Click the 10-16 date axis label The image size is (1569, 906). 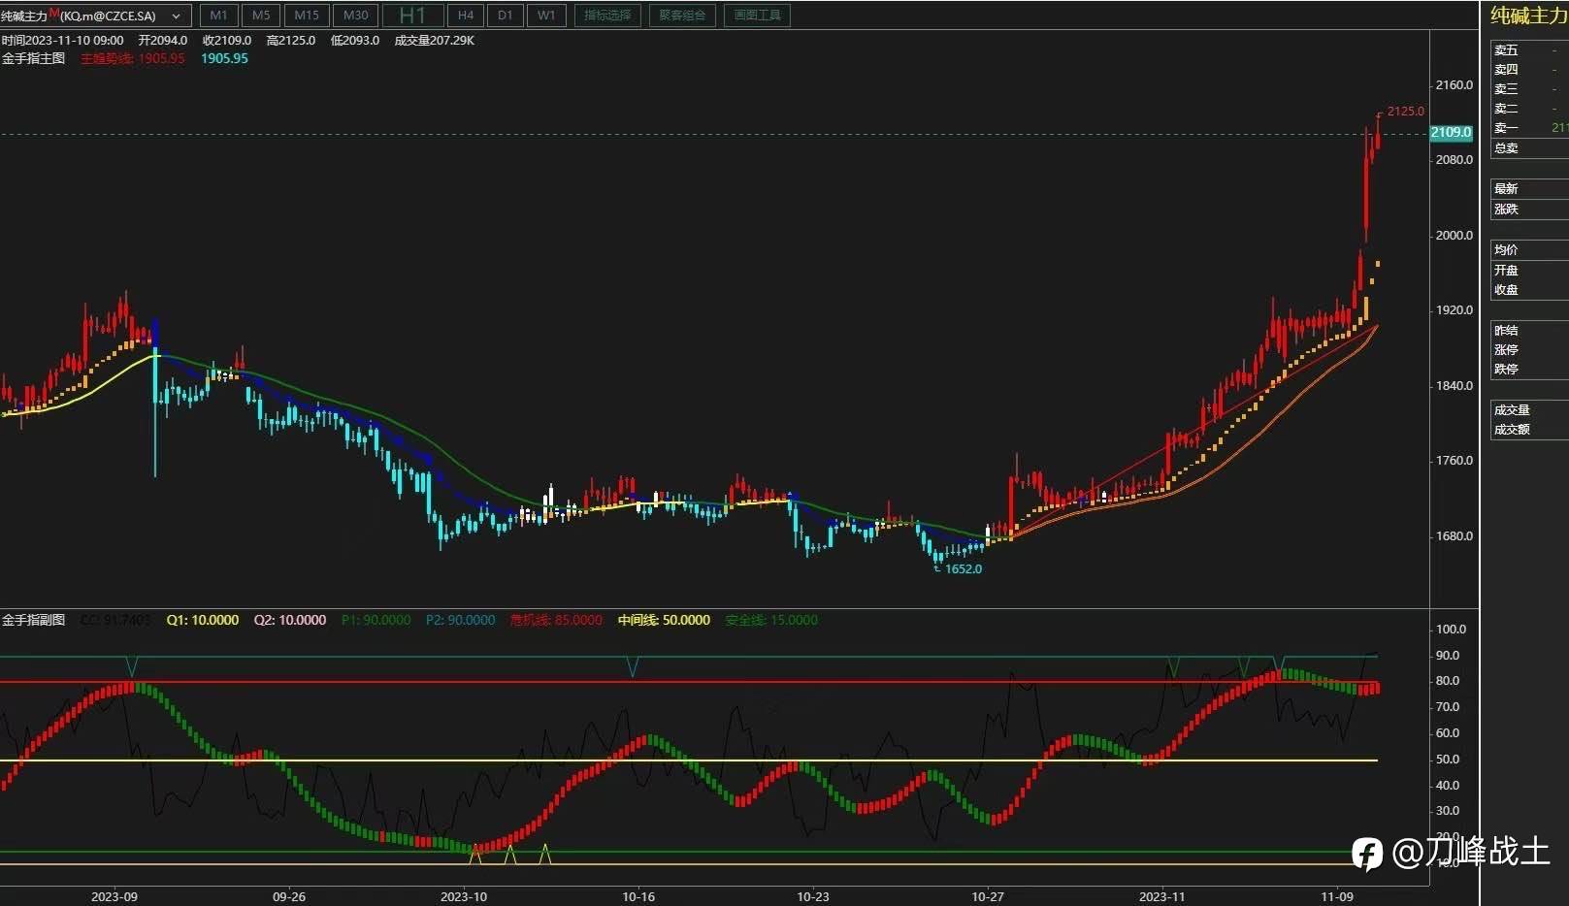(x=638, y=896)
